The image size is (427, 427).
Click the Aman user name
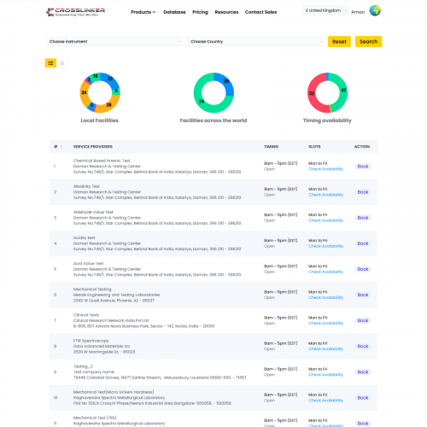click(x=358, y=12)
